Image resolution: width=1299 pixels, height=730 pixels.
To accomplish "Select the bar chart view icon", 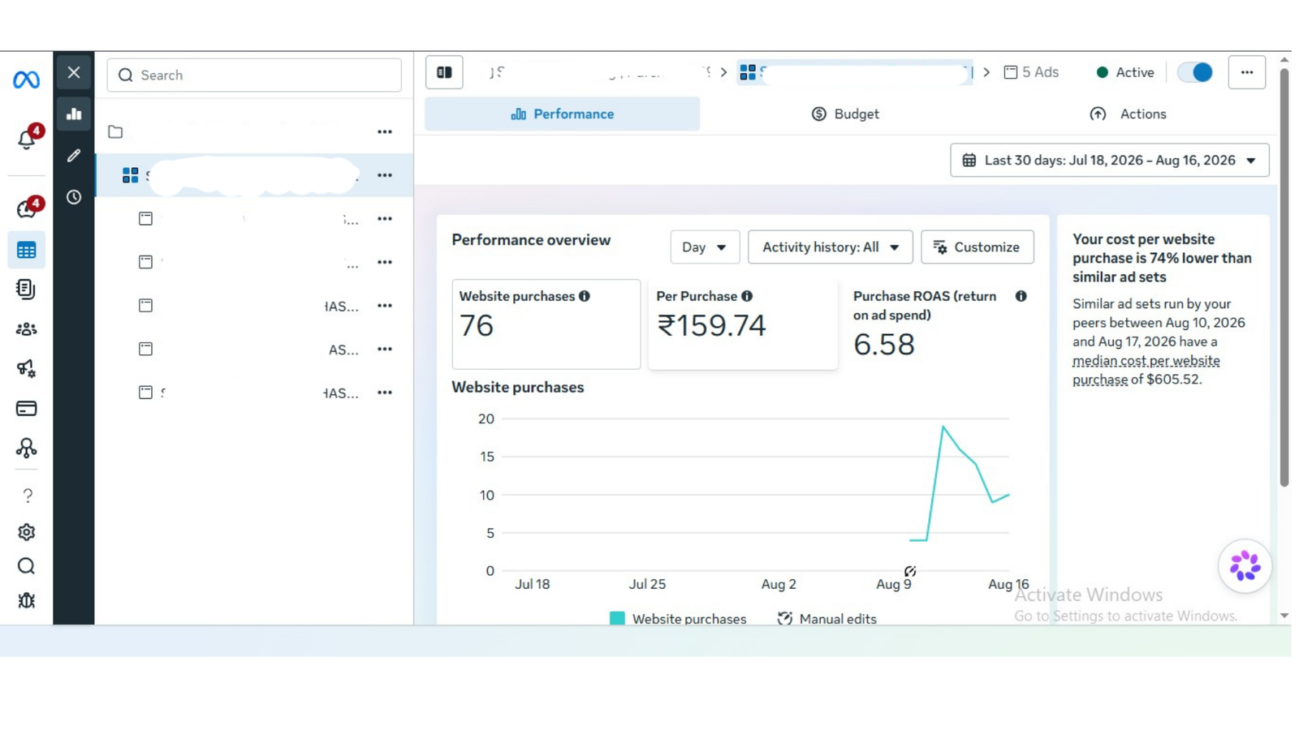I will click(x=74, y=114).
